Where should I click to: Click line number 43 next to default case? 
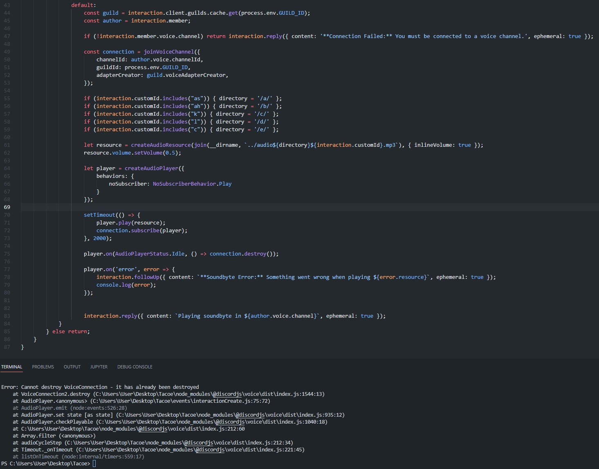(7, 5)
